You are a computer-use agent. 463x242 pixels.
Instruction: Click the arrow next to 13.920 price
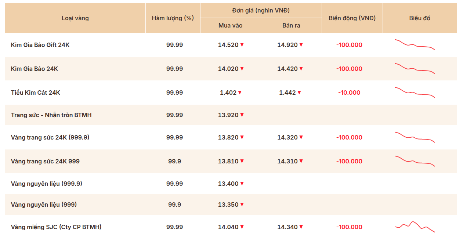[242, 115]
